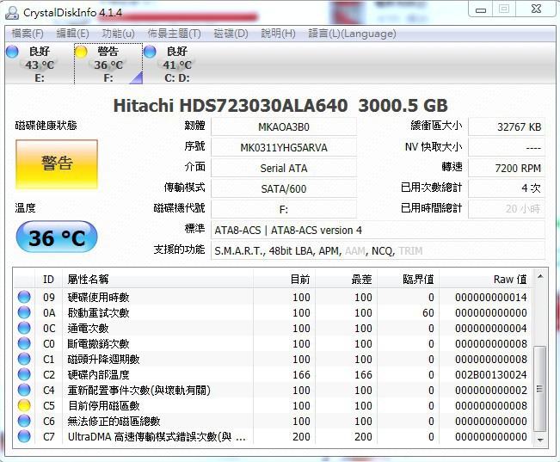Click status icon of row C2 硬碟內部溫度

[x=24, y=374]
